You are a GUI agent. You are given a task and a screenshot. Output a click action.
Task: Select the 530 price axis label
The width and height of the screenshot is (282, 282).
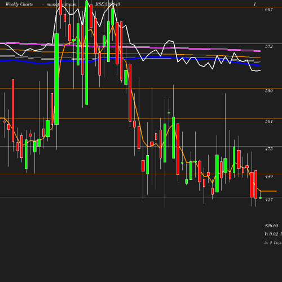268,91
